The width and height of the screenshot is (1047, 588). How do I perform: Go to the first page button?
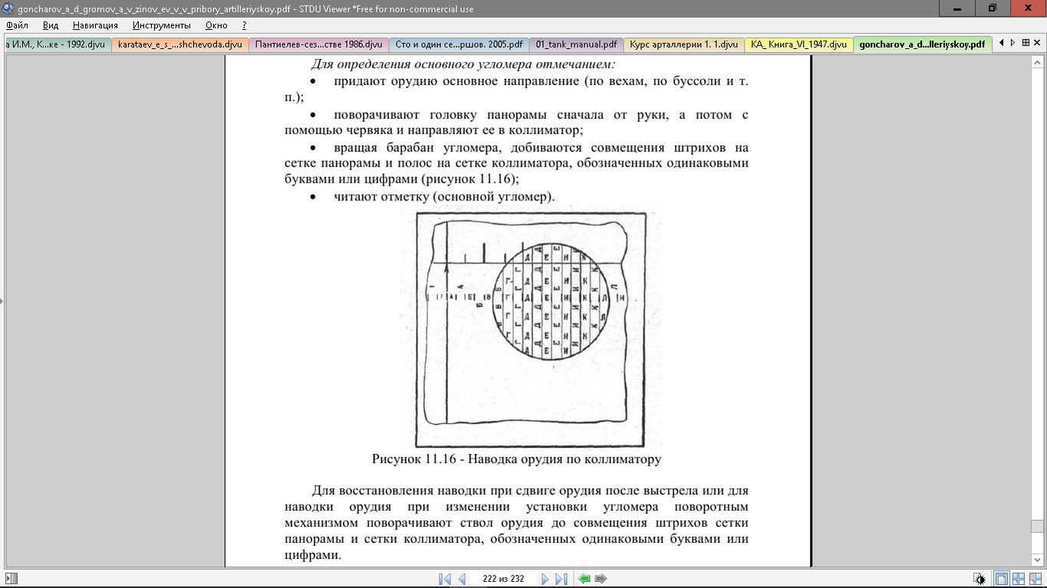[444, 579]
